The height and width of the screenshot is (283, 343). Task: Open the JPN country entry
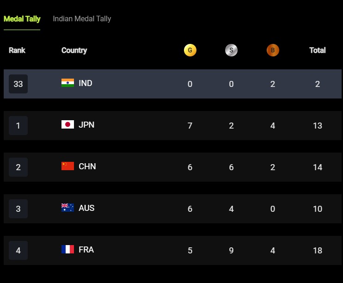[x=86, y=125]
